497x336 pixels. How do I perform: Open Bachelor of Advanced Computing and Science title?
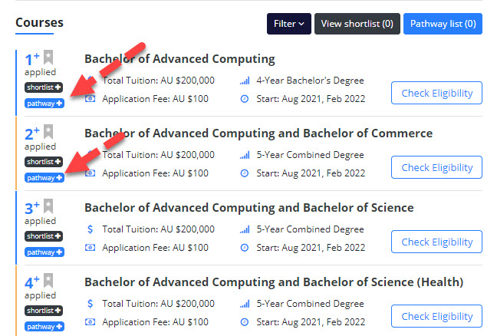[249, 208]
